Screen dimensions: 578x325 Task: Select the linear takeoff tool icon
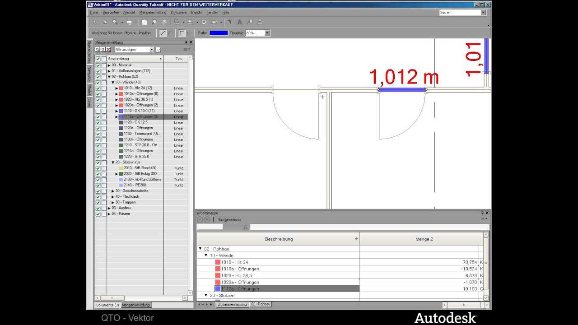coord(176,22)
